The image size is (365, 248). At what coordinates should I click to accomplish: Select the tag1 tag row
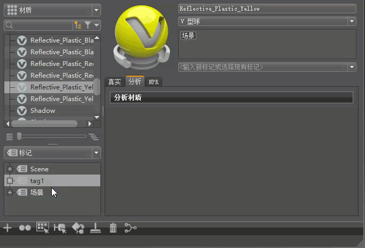click(x=52, y=180)
